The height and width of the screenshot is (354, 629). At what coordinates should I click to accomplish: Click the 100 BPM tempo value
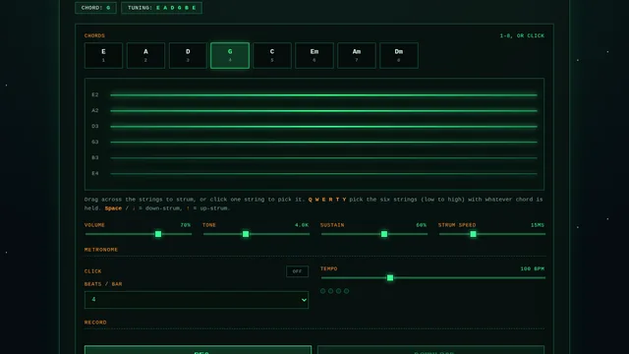533,268
